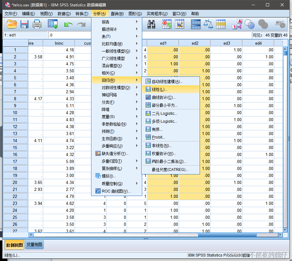
Task: Select 权重估计(W)... weight estimation
Action: tap(170, 153)
